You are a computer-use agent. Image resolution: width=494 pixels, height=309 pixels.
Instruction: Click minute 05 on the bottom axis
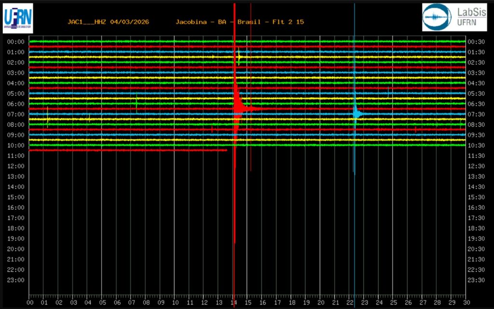click(x=102, y=302)
